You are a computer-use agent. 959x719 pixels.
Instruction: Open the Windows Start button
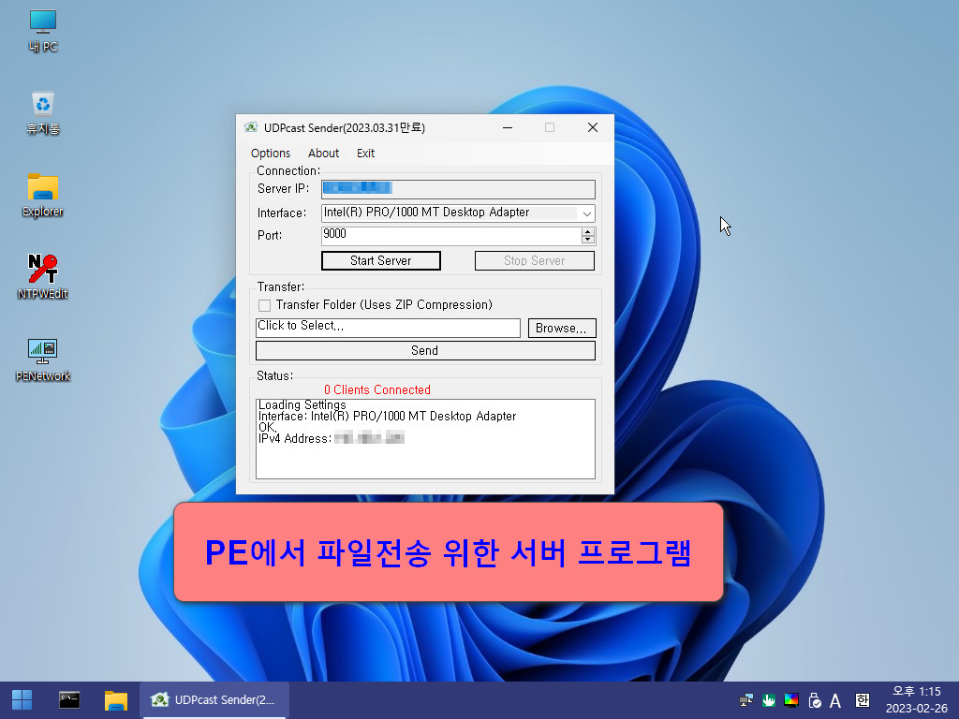pos(22,700)
